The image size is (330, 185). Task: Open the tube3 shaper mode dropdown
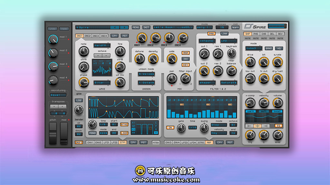point(254,48)
